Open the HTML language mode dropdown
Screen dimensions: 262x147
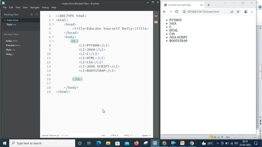pyautogui.click(x=128, y=136)
